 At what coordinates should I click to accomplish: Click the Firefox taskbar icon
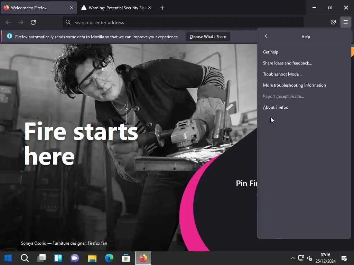[x=143, y=258]
